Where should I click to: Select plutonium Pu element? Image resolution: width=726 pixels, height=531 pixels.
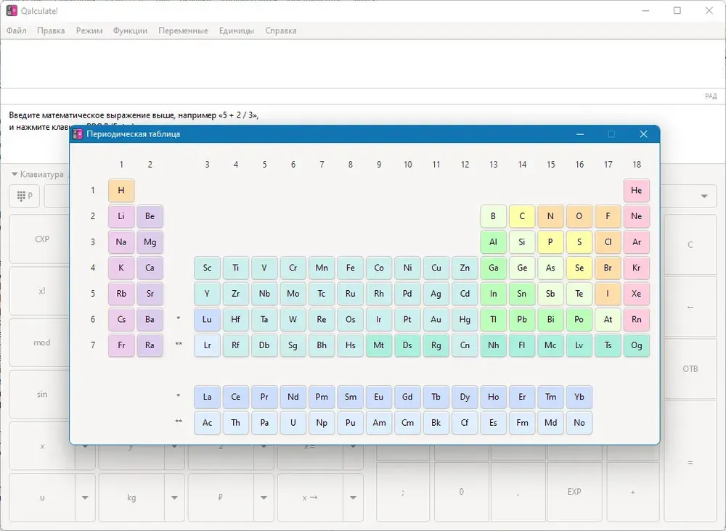click(351, 423)
